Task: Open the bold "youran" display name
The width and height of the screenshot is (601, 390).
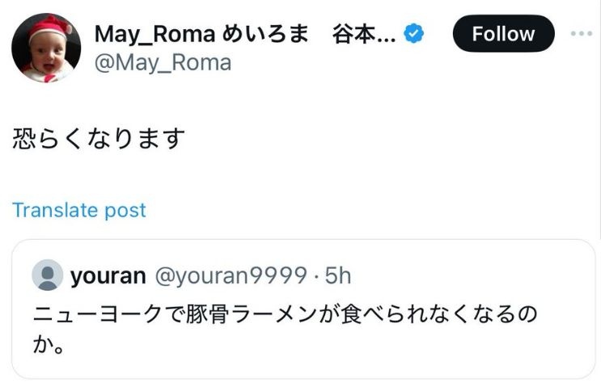Action: (x=108, y=276)
